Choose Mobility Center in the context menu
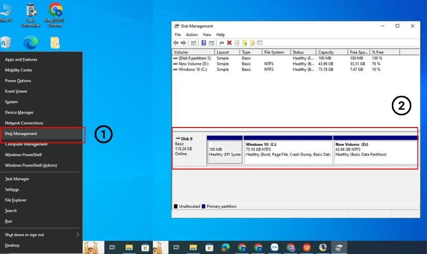The width and height of the screenshot is (427, 254). point(41,70)
